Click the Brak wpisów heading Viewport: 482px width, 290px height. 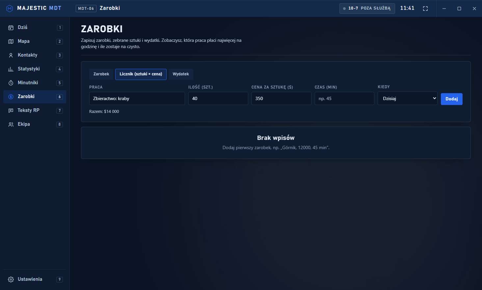(x=276, y=138)
